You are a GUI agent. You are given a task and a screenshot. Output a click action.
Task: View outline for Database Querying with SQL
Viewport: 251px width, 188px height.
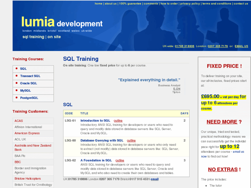pyautogui.click(x=131, y=140)
